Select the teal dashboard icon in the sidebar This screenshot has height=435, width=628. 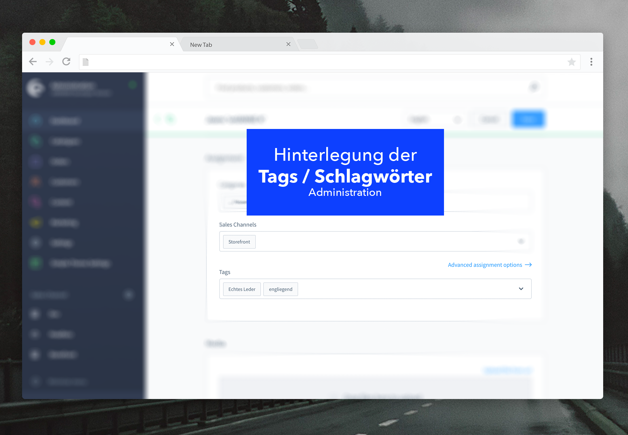(36, 121)
